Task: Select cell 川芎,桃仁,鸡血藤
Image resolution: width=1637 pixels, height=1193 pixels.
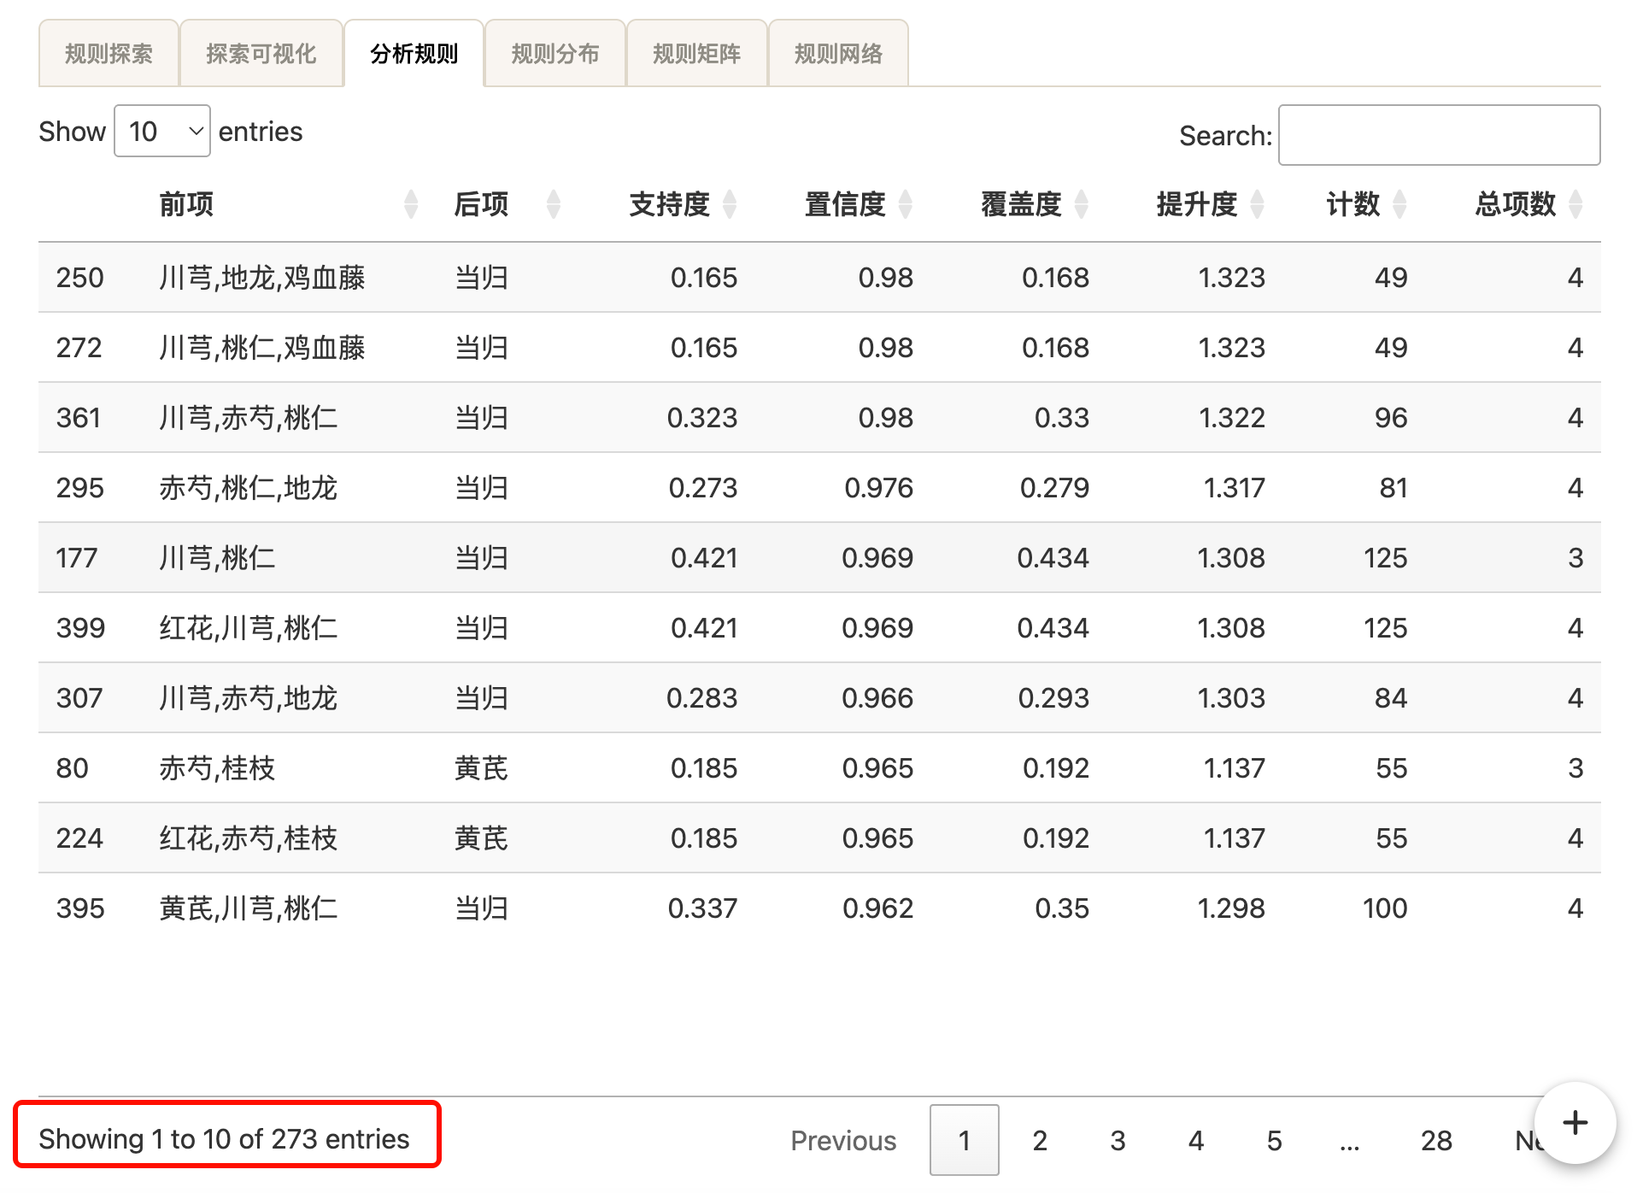Action: point(262,348)
